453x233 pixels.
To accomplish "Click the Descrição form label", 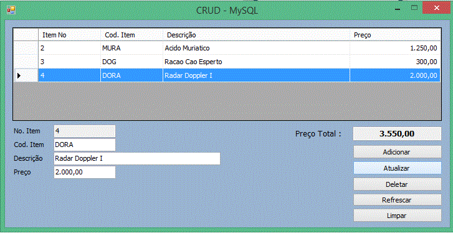I will [28, 158].
